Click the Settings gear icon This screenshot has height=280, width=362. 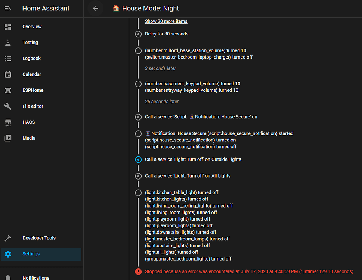pyautogui.click(x=8, y=254)
